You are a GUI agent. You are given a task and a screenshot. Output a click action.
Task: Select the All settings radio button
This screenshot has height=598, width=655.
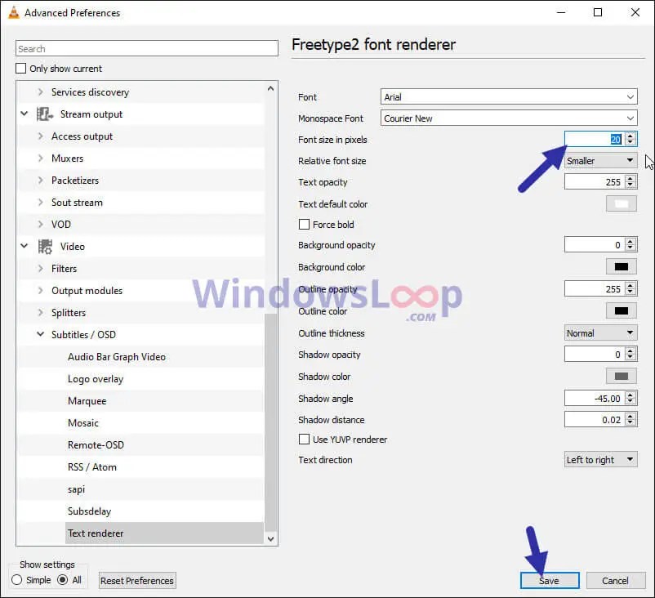coord(63,580)
